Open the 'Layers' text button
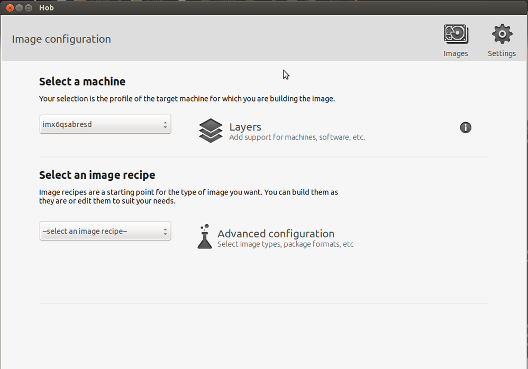 click(245, 127)
